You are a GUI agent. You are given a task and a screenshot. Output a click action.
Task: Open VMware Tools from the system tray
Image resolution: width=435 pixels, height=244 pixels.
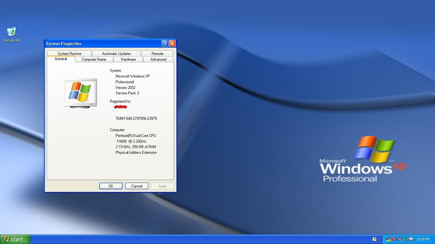[x=410, y=239]
